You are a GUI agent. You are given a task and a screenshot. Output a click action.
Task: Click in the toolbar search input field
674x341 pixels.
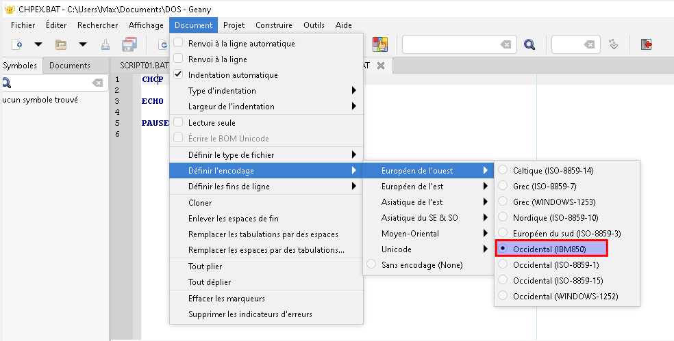tap(451, 45)
